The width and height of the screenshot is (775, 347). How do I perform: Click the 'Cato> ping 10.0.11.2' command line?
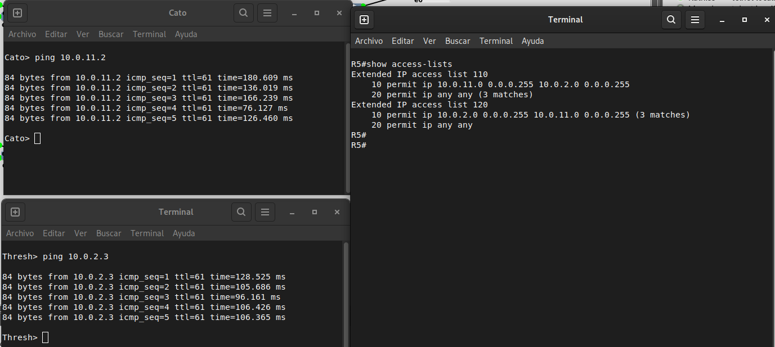[x=55, y=57]
